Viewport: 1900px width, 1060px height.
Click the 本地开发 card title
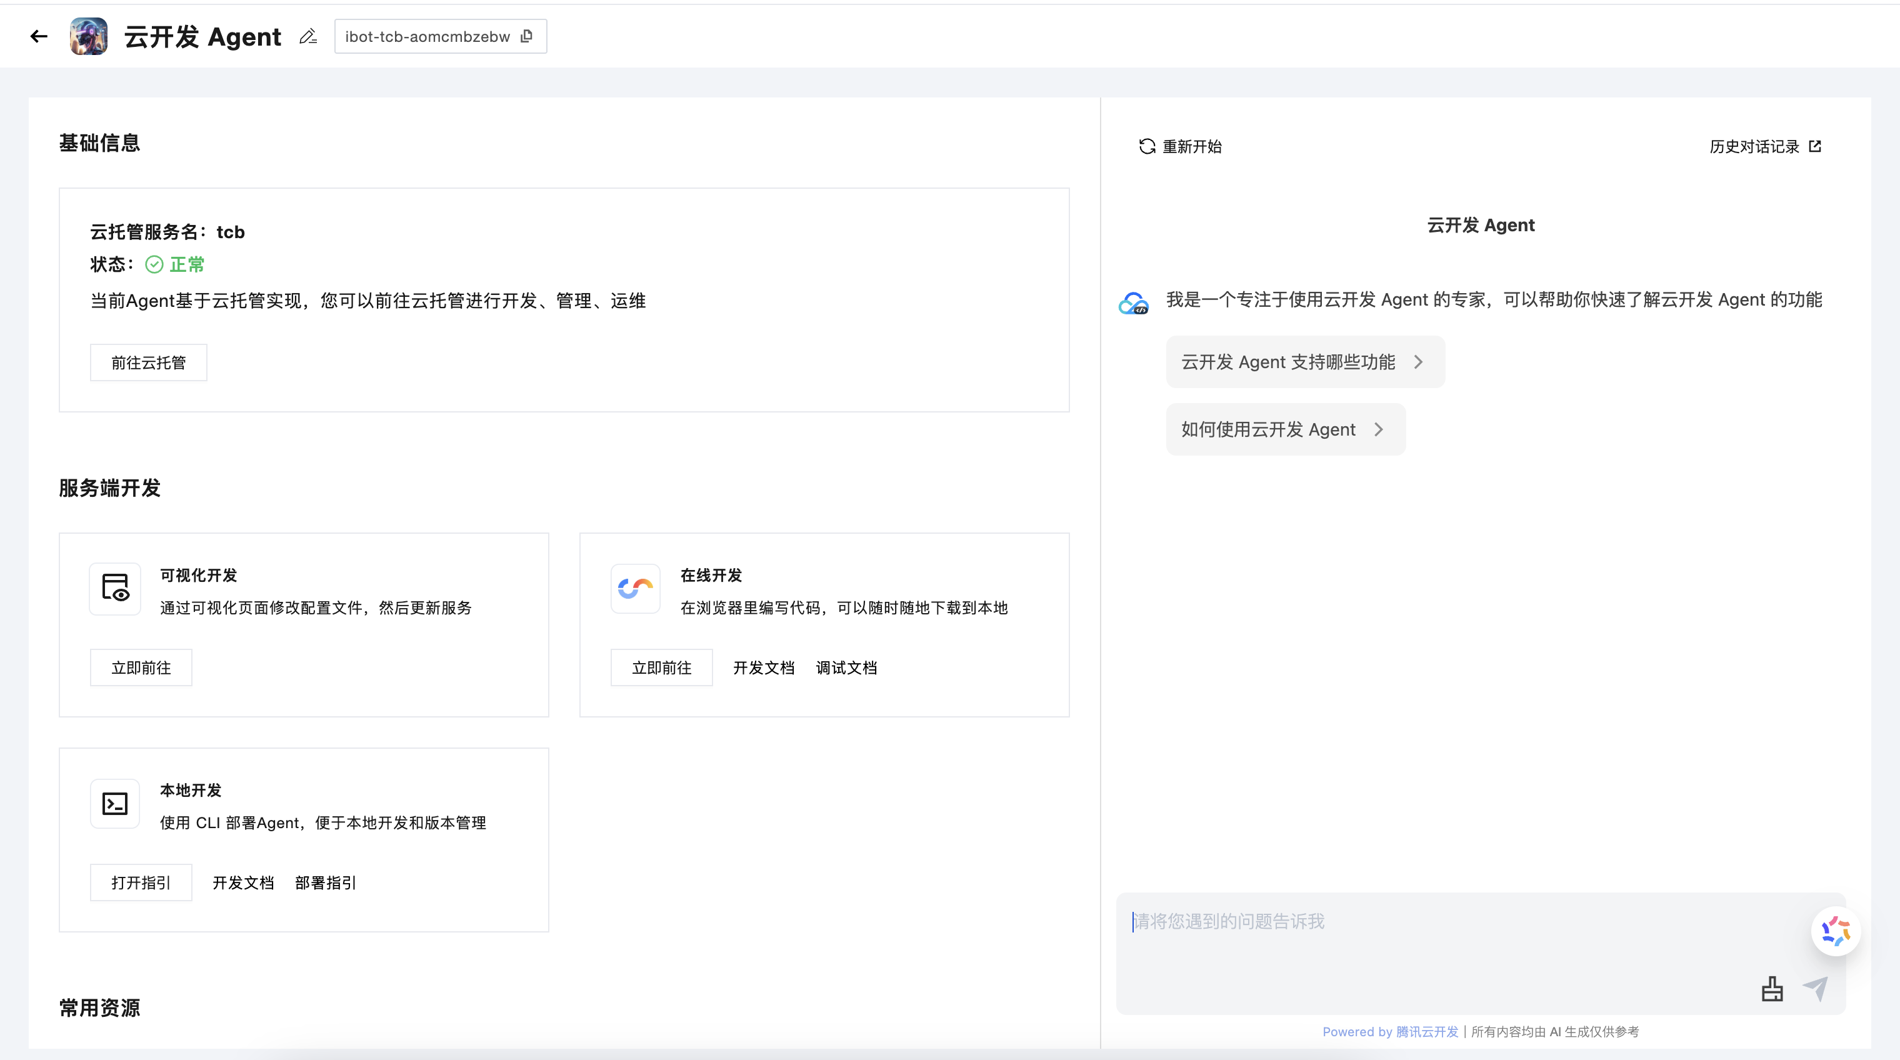pos(190,791)
